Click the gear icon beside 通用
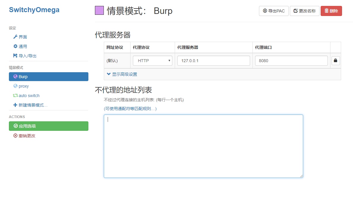This screenshot has width=353, height=219. (x=15, y=46)
